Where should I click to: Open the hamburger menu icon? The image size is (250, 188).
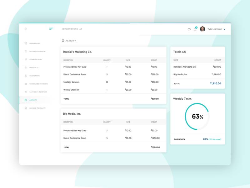pos(51,29)
